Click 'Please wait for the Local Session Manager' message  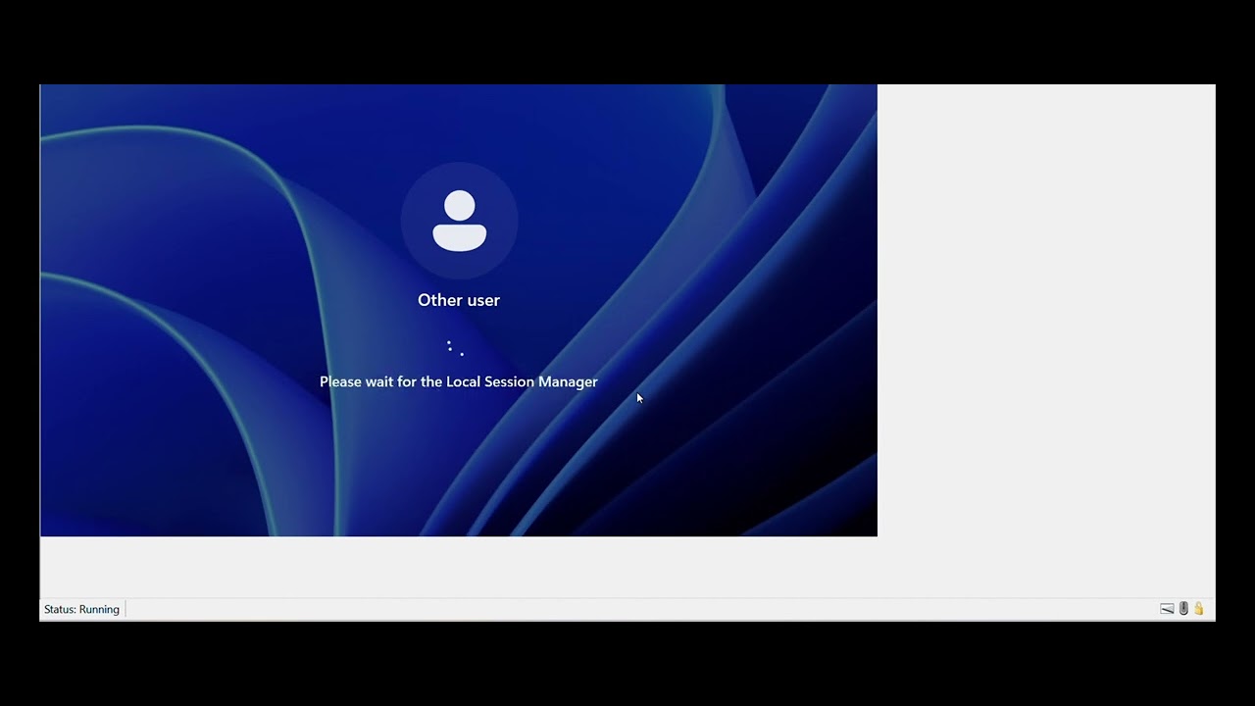point(459,381)
